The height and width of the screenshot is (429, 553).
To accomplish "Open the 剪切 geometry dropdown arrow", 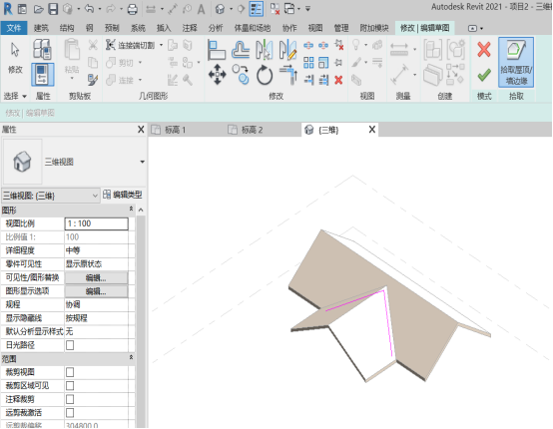I will click(x=140, y=63).
